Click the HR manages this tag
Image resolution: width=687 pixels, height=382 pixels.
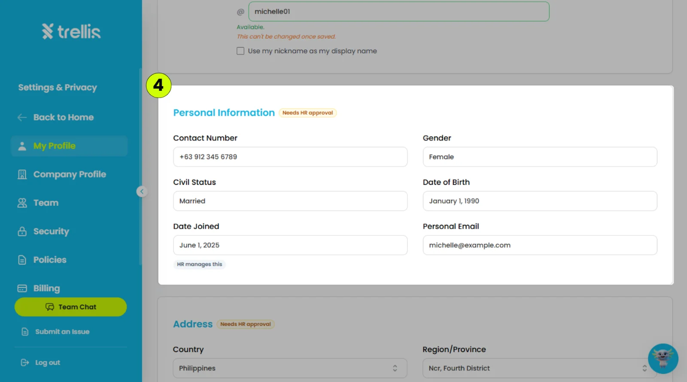point(200,265)
